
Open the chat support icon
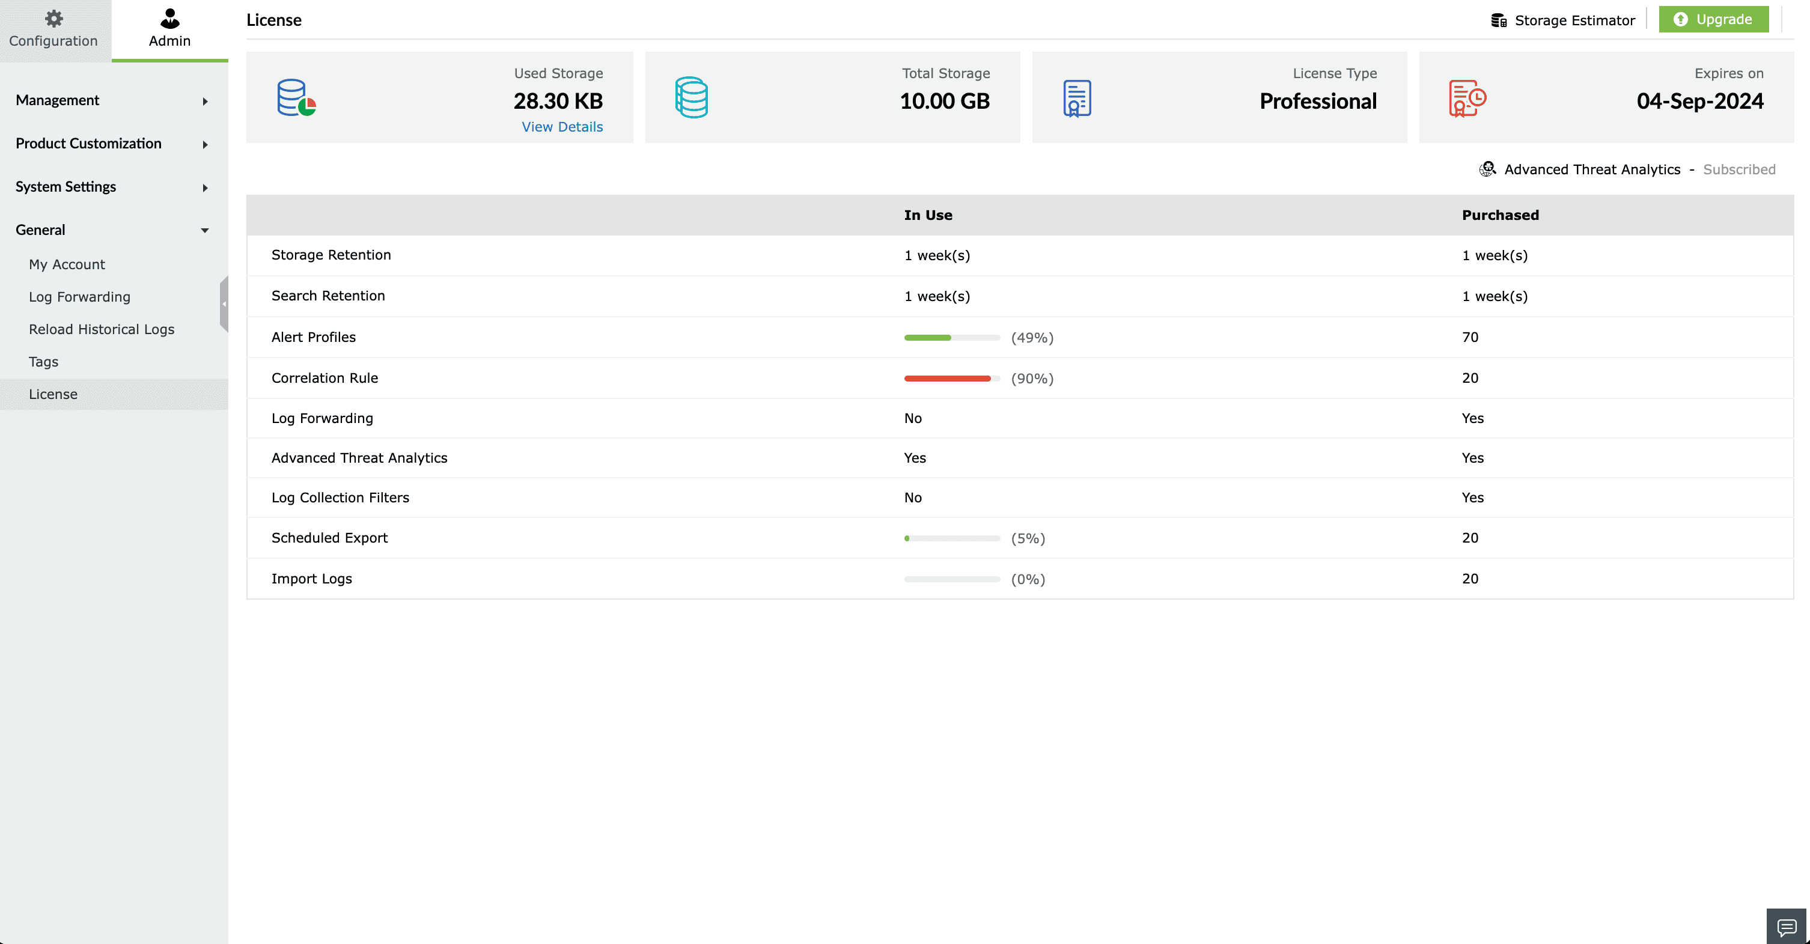(1787, 927)
